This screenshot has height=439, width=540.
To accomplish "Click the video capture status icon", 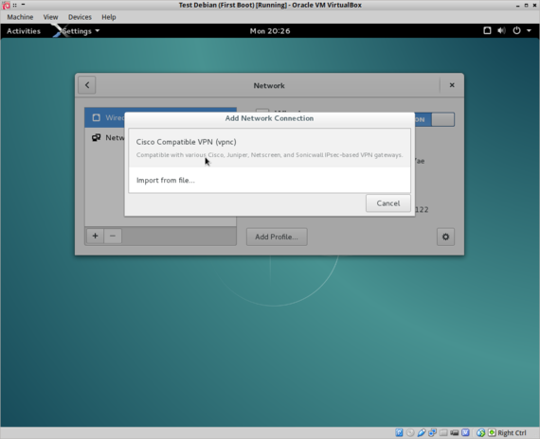I will pyautogui.click(x=454, y=432).
